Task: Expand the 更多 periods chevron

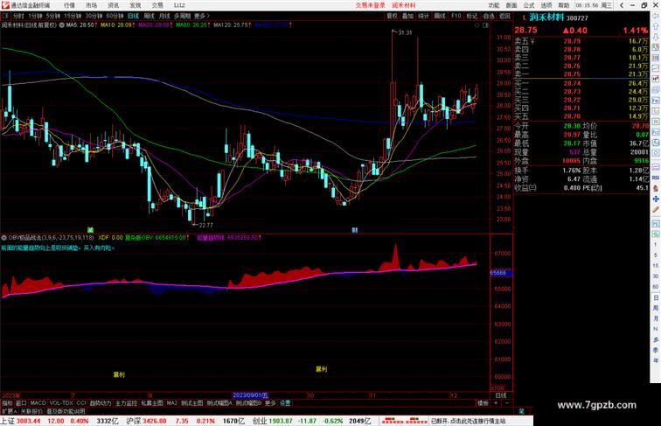Action: point(202,16)
